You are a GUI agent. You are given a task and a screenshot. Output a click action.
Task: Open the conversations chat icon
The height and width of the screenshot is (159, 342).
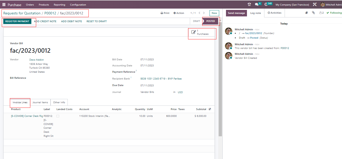tap(257, 5)
